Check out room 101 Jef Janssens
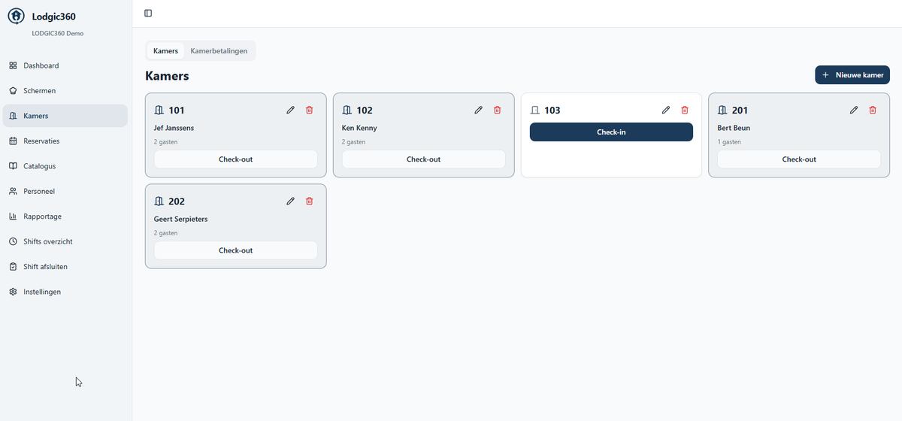 coord(236,159)
